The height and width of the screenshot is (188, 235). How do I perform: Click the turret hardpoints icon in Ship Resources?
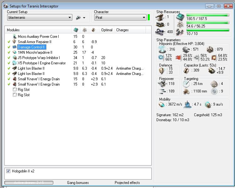point(159,17)
